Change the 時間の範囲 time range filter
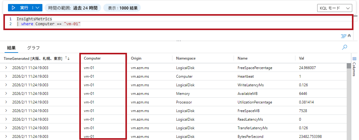This screenshot has width=359, height=140. point(73,8)
